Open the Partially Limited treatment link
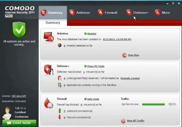Viewport: 182px width, 127px height. (x=130, y=78)
